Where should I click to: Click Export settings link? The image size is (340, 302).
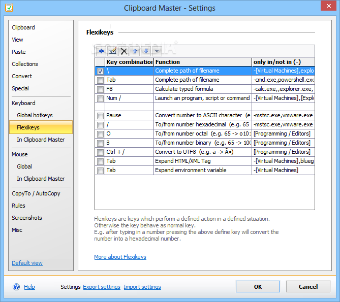coord(102,287)
